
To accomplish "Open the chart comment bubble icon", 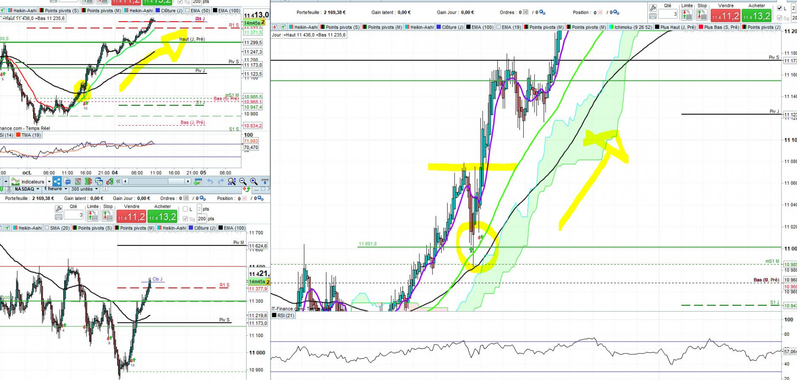I will click(x=67, y=181).
